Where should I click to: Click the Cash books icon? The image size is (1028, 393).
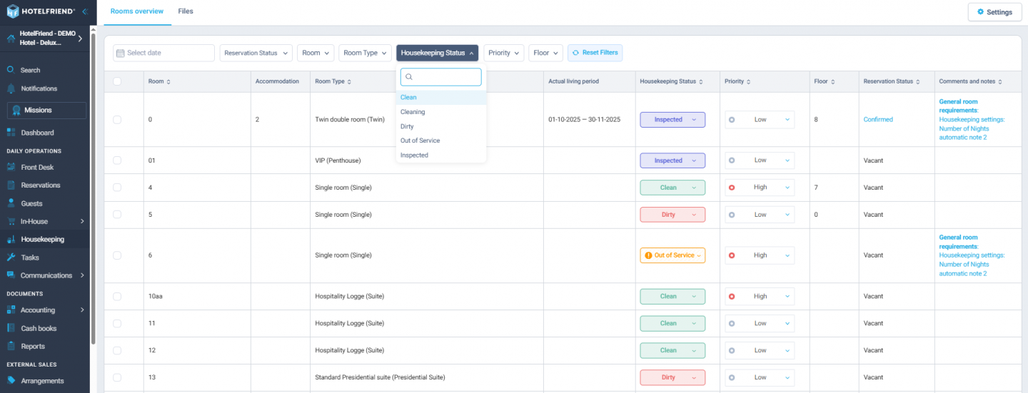click(x=11, y=328)
